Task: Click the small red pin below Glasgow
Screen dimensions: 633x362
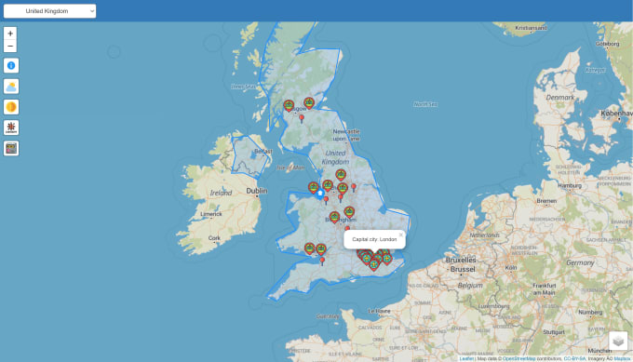Action: 302,119
